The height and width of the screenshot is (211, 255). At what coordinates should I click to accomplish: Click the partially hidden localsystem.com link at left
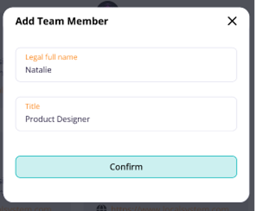point(26,209)
